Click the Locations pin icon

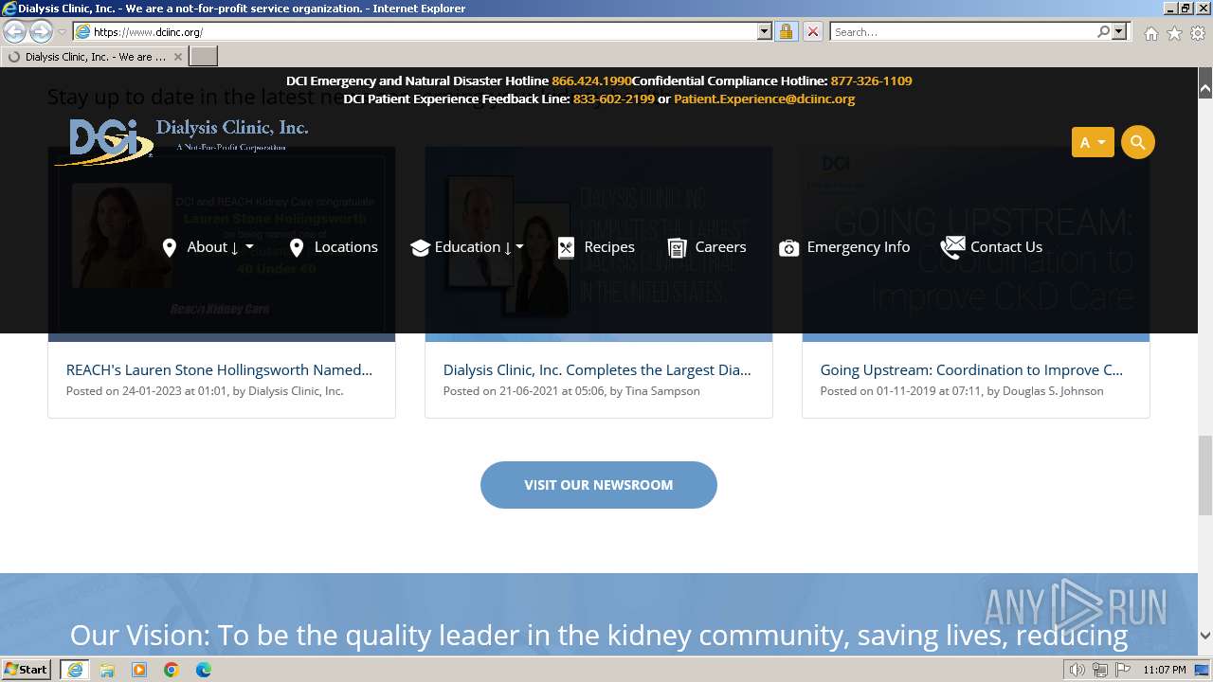tap(297, 248)
